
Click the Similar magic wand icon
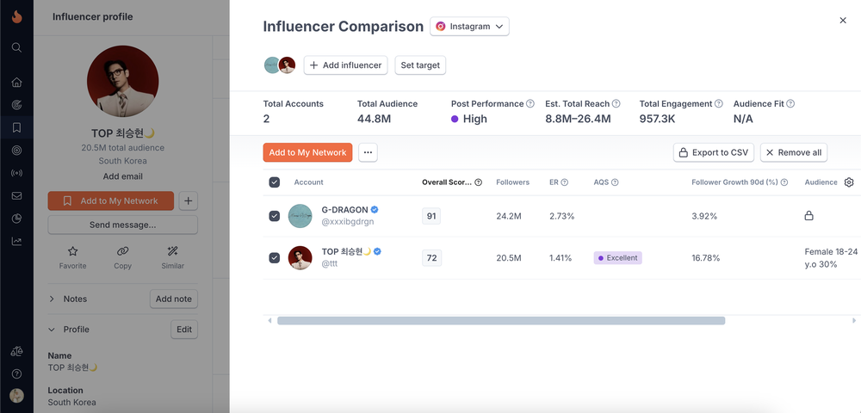[172, 251]
